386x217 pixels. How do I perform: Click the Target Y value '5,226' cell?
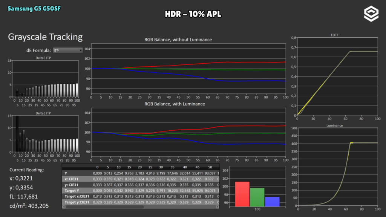tap(150, 191)
